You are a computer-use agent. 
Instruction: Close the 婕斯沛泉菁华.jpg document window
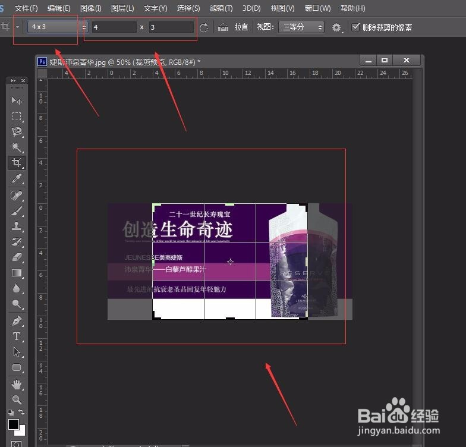tap(407, 61)
